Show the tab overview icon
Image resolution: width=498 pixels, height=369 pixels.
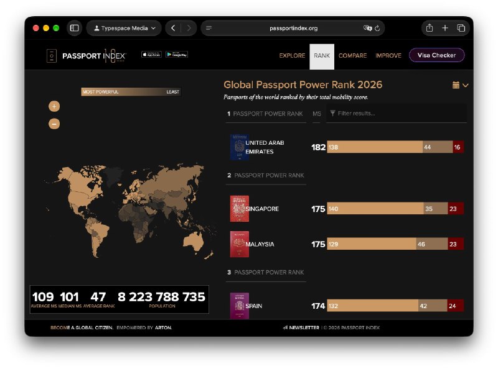click(x=461, y=28)
